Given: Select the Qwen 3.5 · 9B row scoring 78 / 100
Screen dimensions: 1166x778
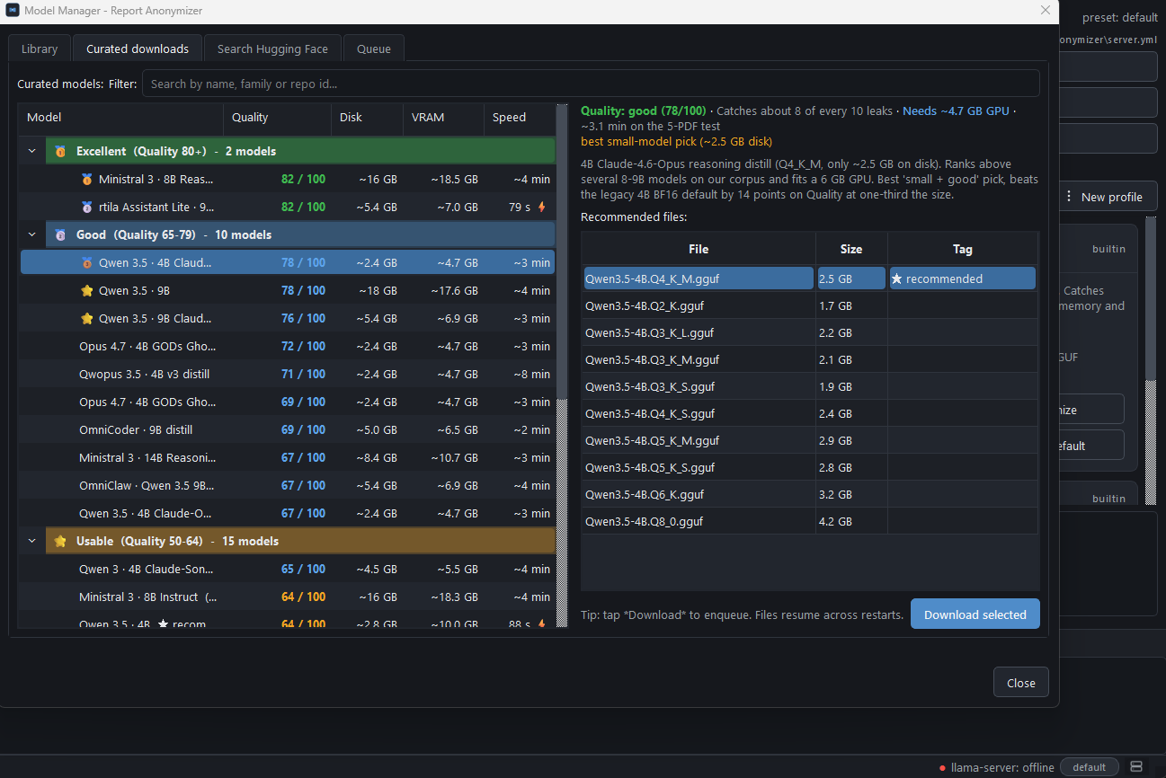Looking at the screenshot, I should (x=287, y=290).
